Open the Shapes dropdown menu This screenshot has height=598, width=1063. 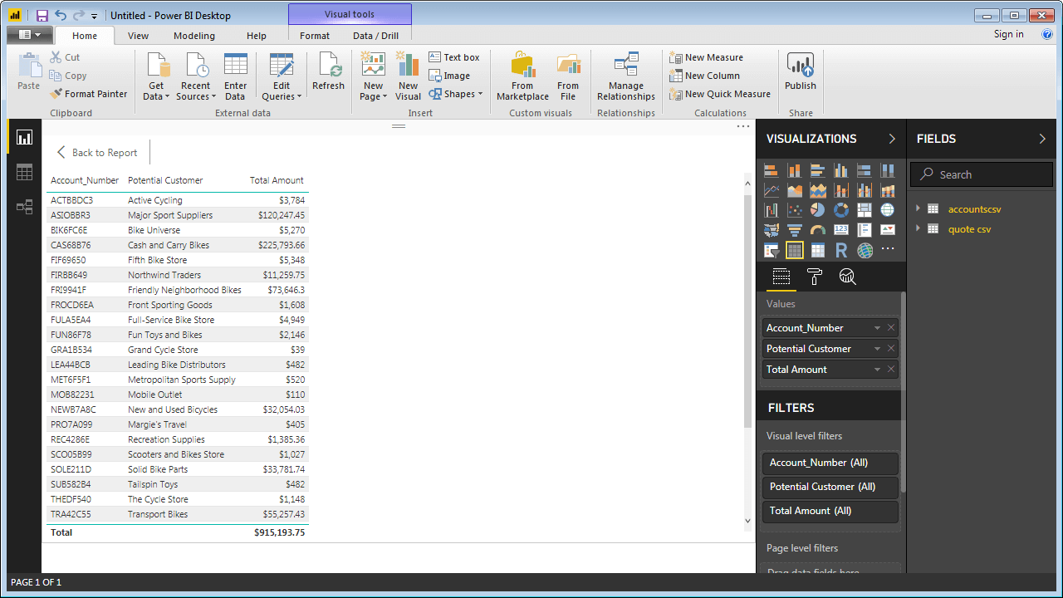[456, 94]
